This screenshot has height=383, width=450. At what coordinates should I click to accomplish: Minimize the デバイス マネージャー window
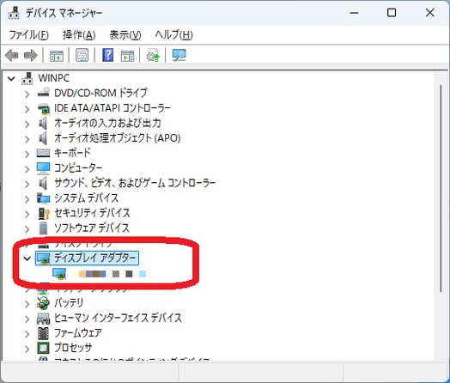click(x=354, y=13)
